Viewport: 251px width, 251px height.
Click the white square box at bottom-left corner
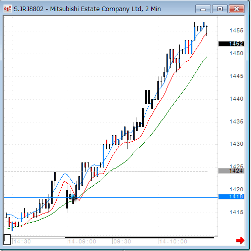[7, 239]
